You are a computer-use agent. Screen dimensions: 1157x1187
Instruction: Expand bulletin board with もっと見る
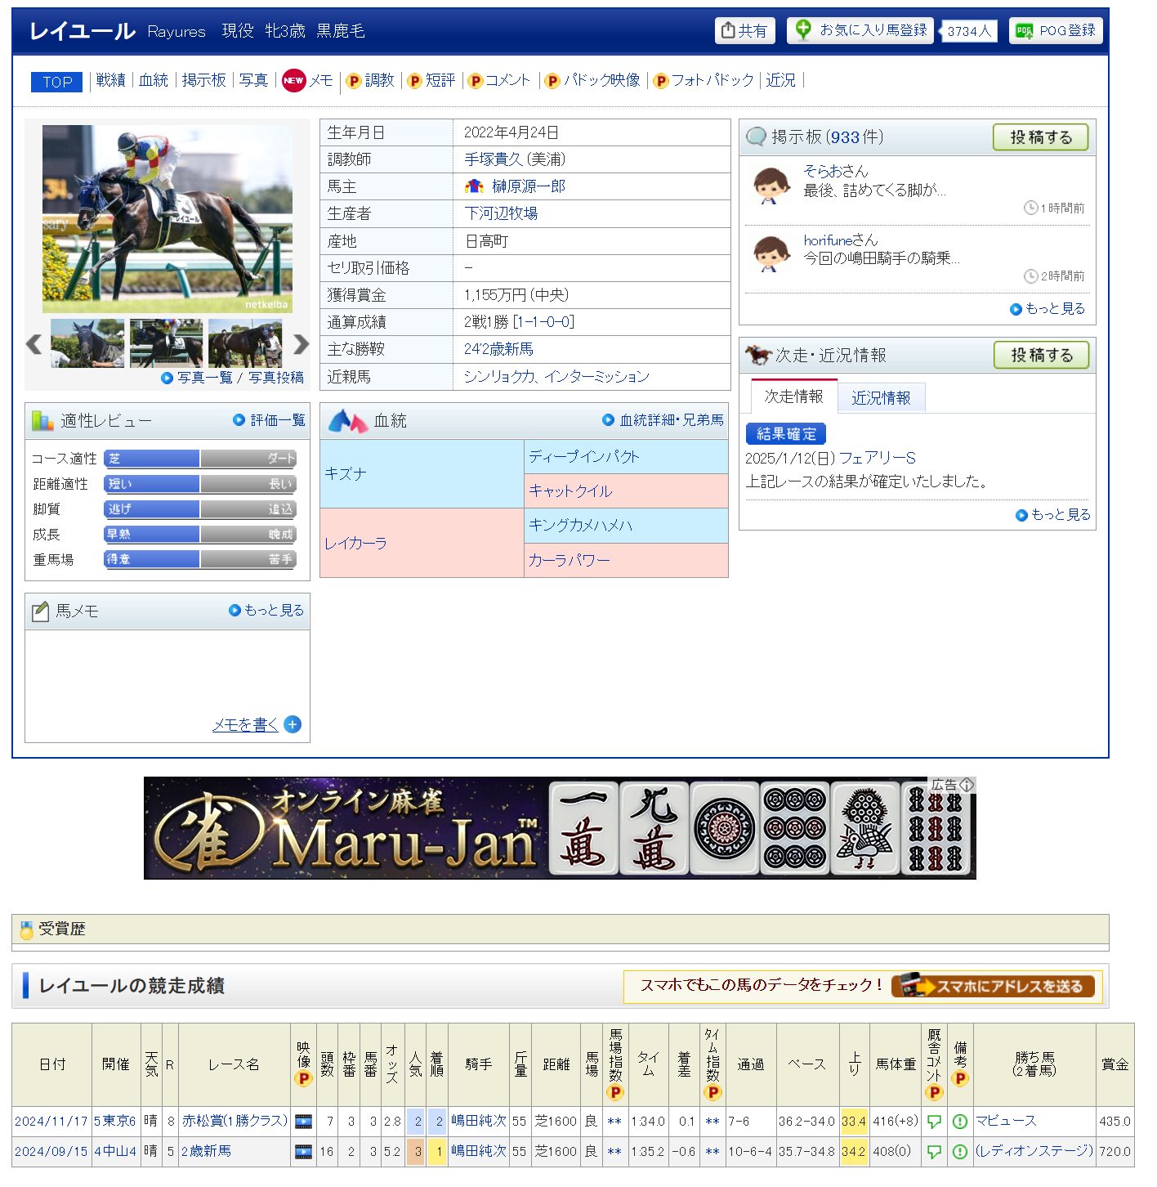(x=1048, y=309)
